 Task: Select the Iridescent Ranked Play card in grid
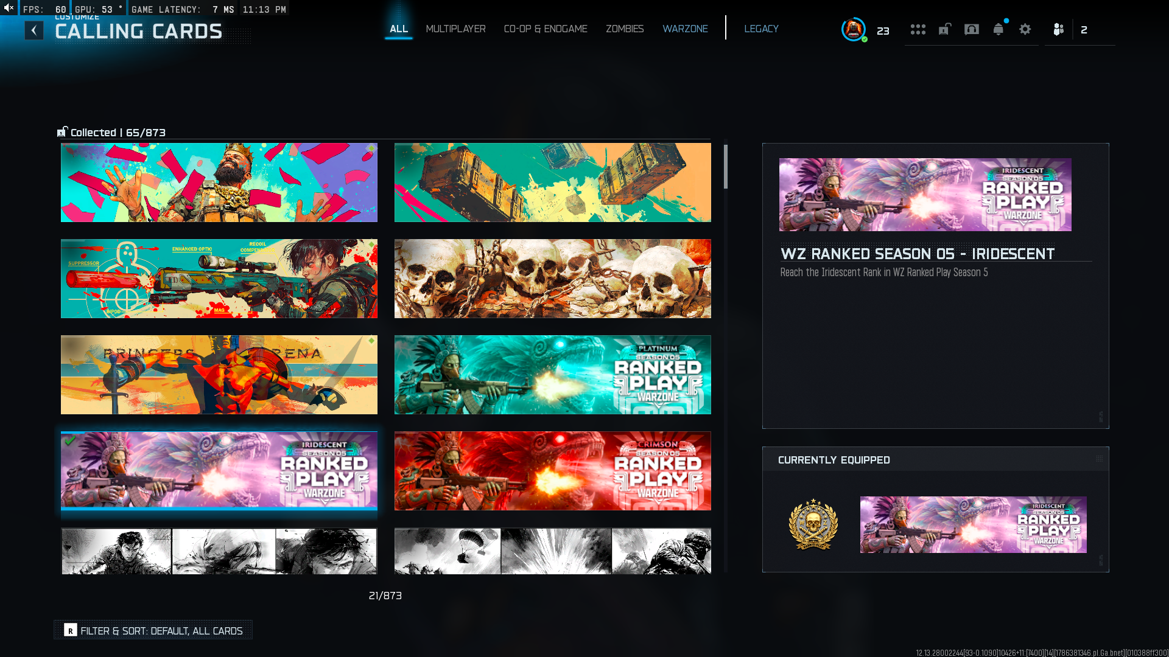pos(219,470)
